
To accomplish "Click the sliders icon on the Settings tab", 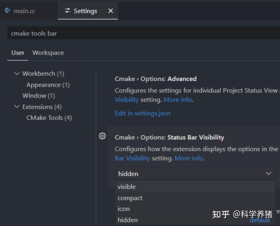I will 67,11.
